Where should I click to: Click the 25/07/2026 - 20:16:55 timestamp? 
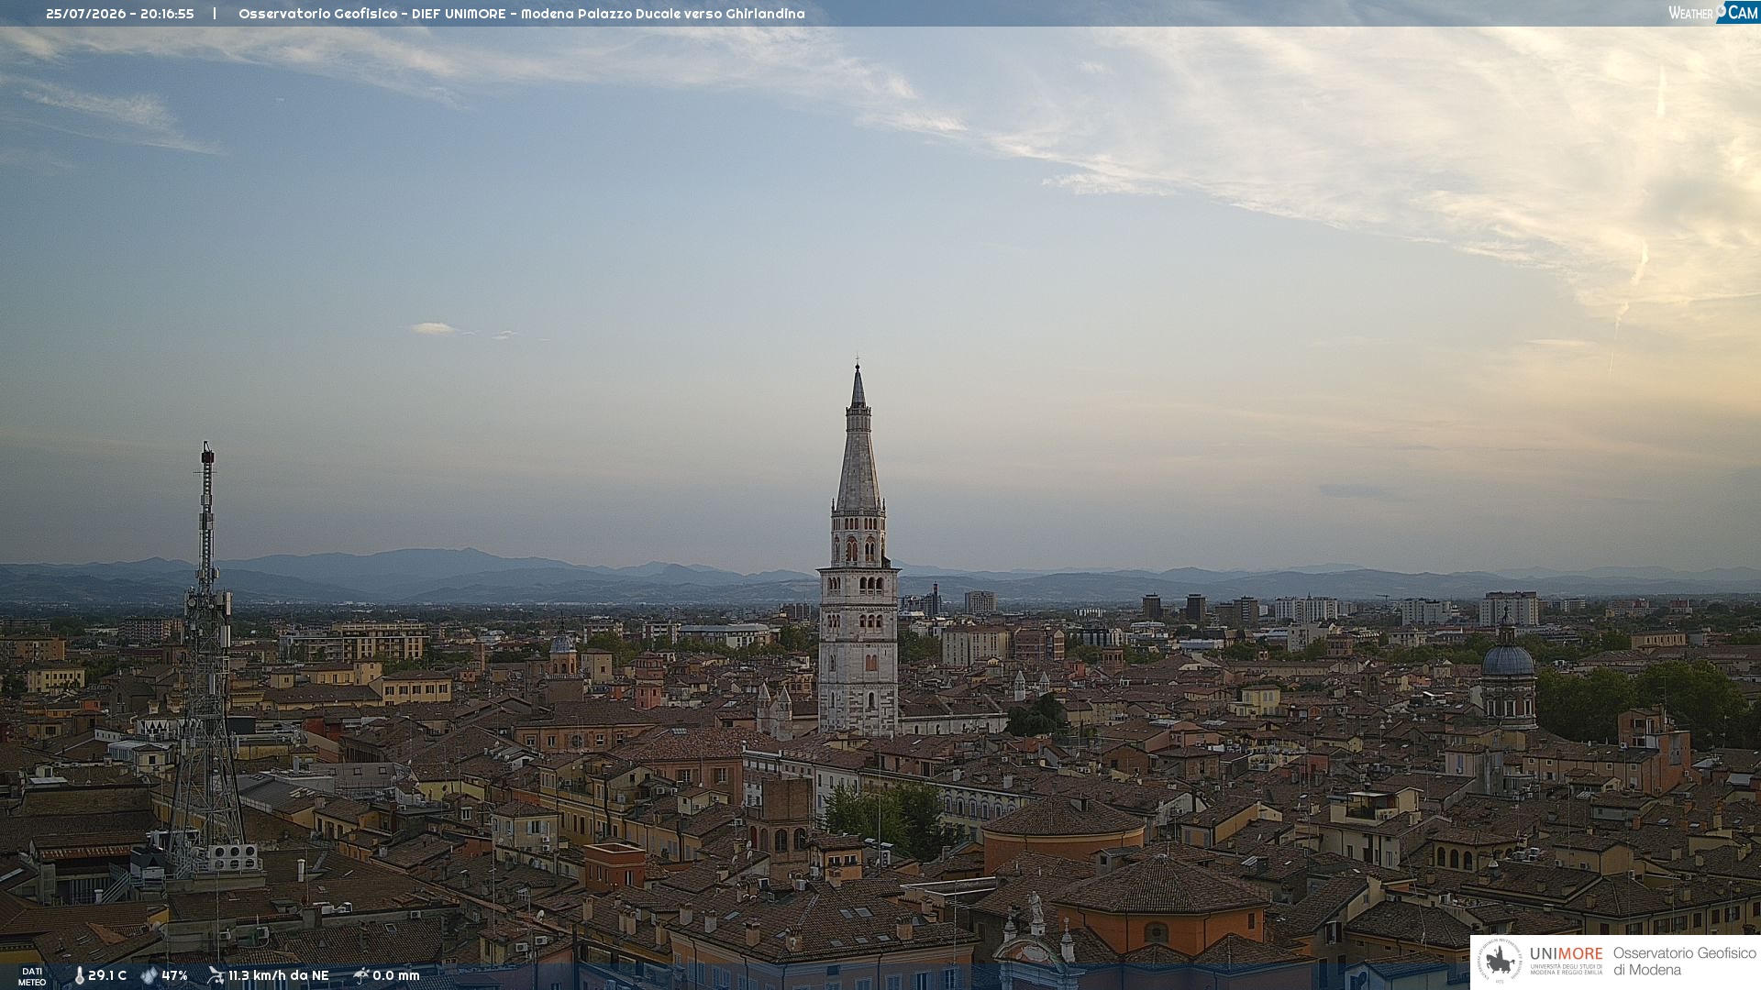[120, 14]
